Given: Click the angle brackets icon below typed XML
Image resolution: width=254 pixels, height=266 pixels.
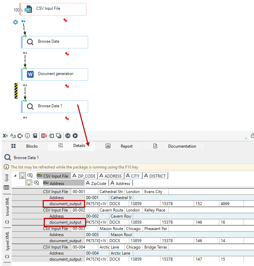Looking at the screenshot, I should point(7,256).
